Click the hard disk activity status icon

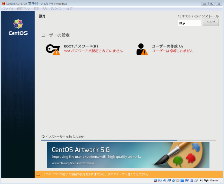[155, 180]
